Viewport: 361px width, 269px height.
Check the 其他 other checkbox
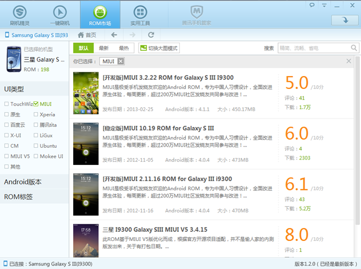(x=6, y=167)
